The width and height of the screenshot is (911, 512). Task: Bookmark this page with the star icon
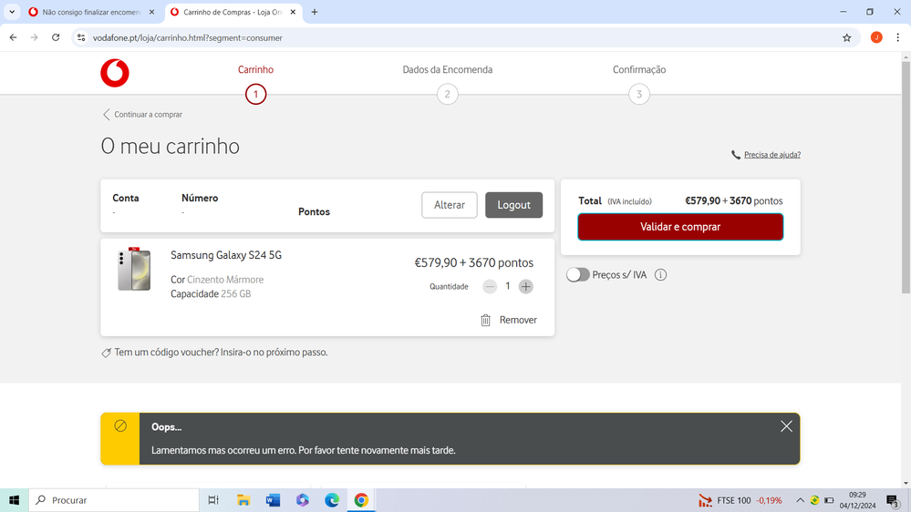tap(846, 37)
